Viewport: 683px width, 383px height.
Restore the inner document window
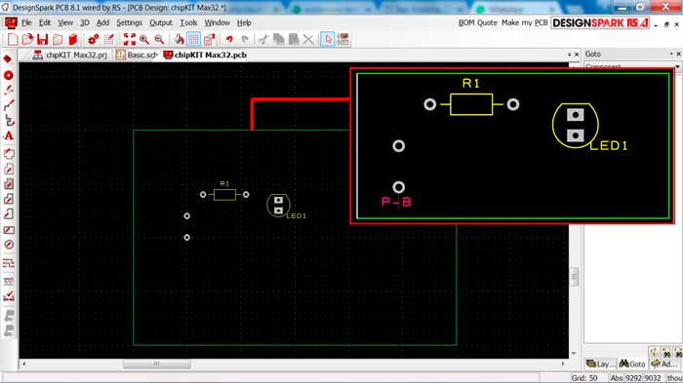666,24
